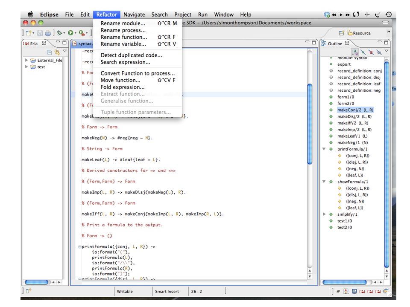The height and width of the screenshot is (307, 410).
Task: Open the Outline view menu triangle
Action: [387, 51]
